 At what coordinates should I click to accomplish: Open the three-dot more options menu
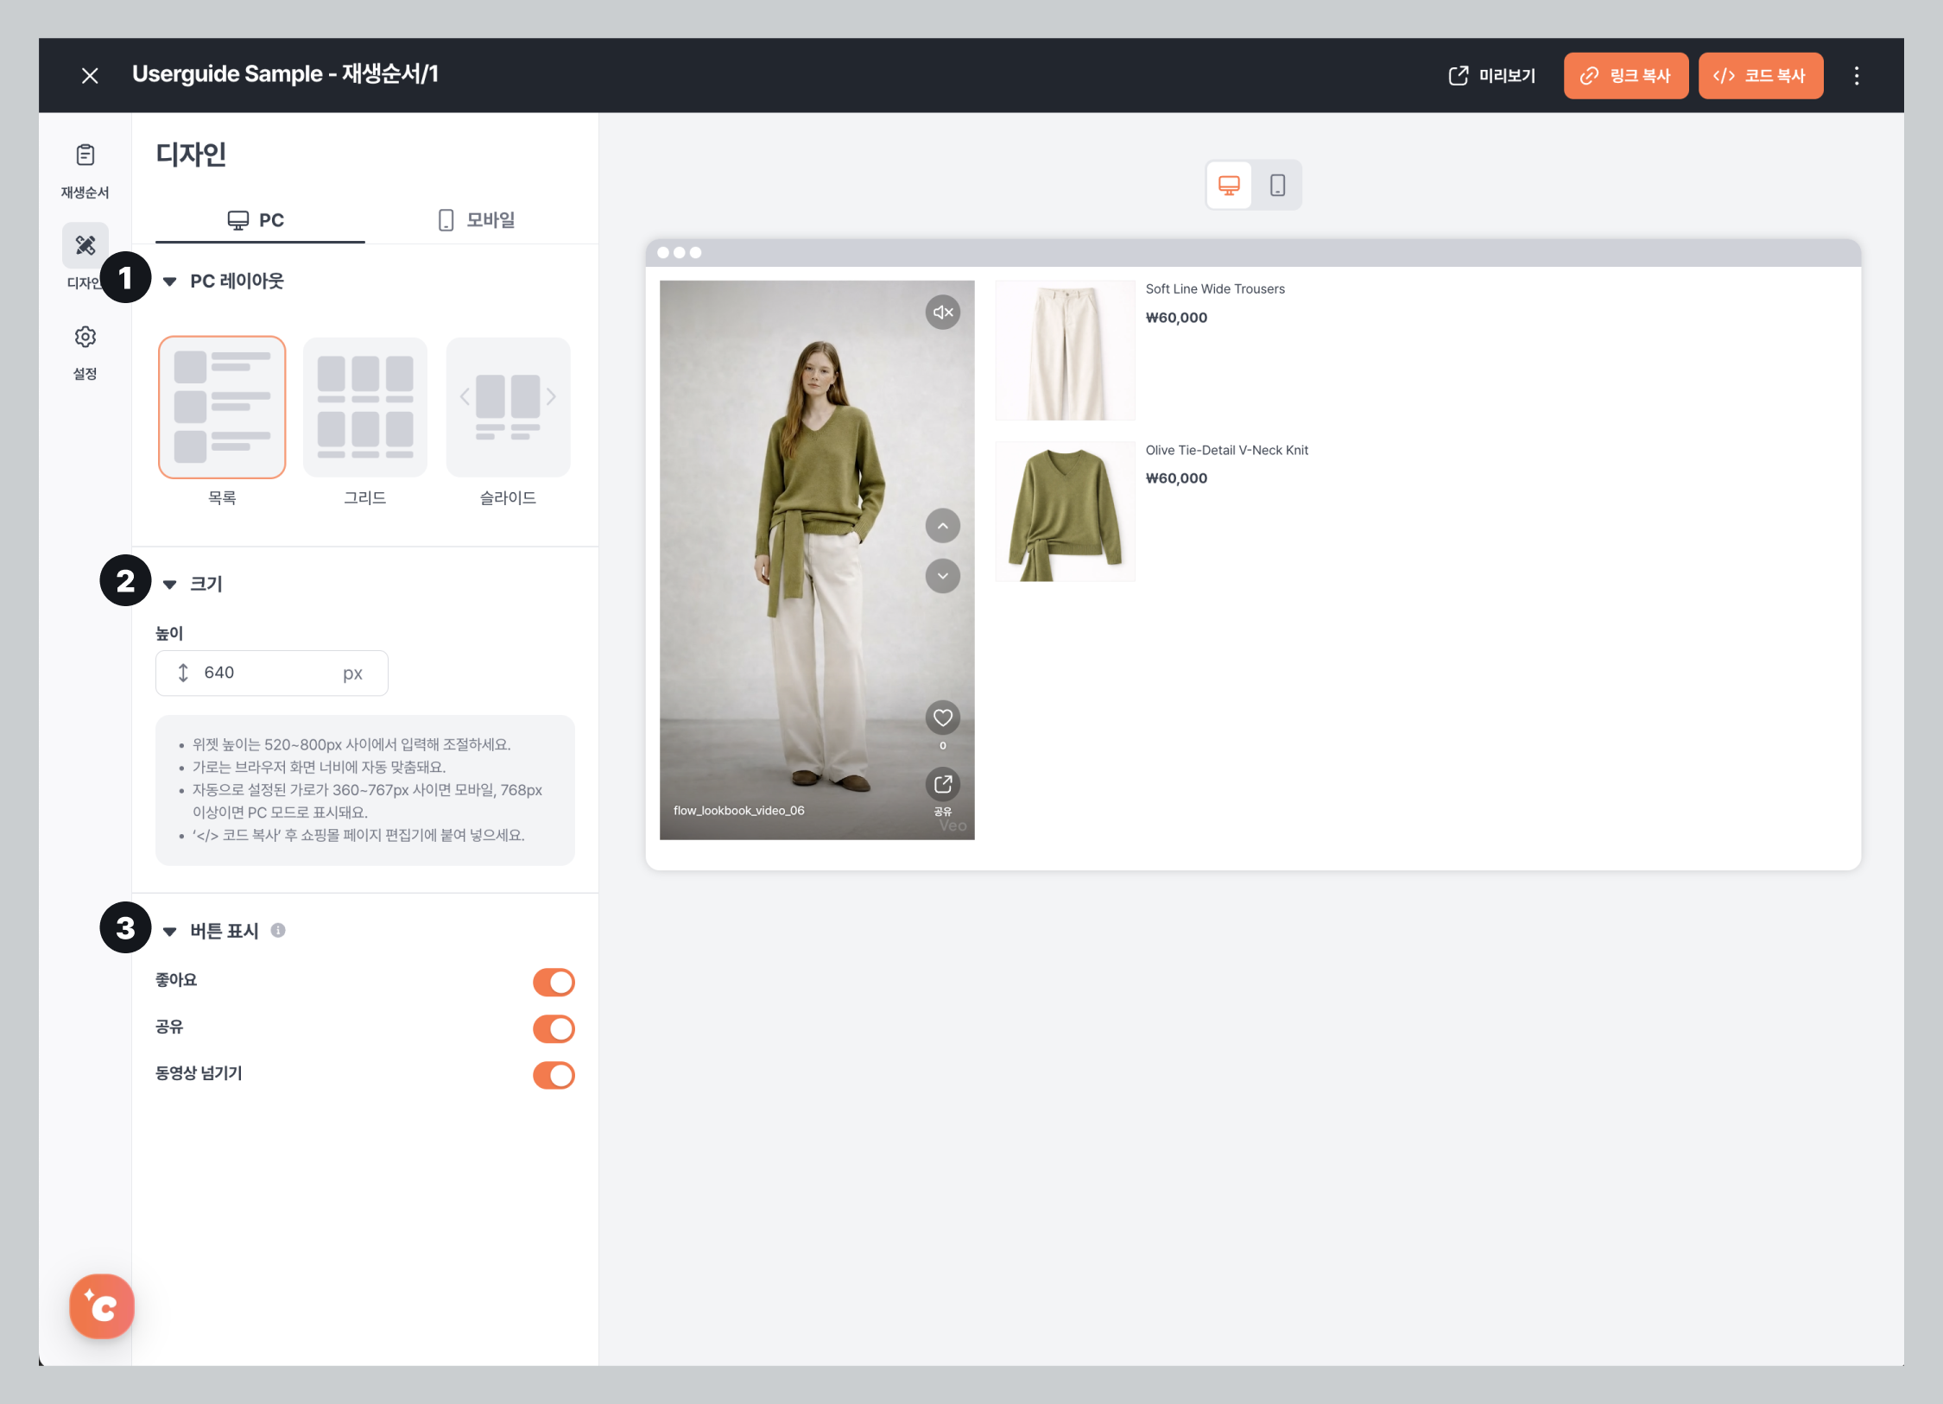pyautogui.click(x=1856, y=76)
